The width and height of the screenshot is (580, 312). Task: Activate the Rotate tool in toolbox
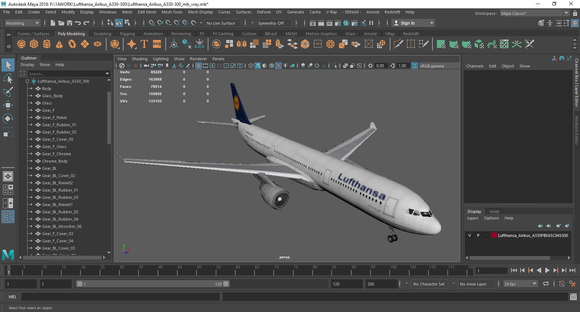pos(8,119)
